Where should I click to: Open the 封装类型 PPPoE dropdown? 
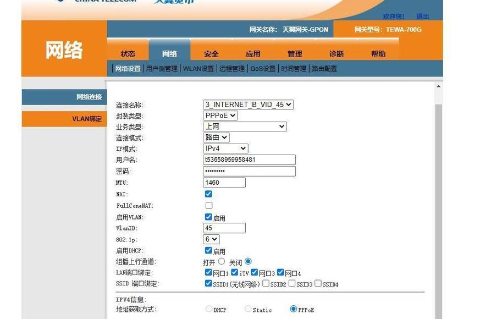click(x=220, y=116)
